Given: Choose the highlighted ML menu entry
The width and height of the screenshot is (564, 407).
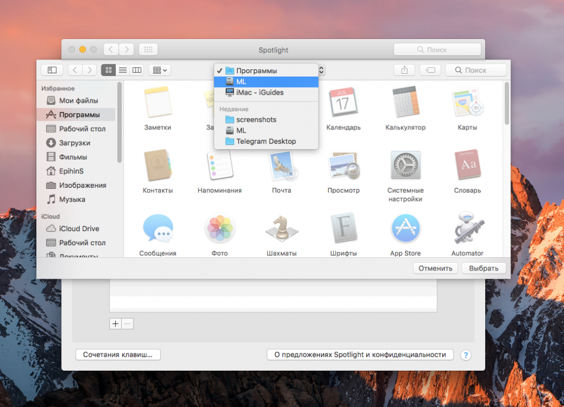Looking at the screenshot, I should (266, 82).
